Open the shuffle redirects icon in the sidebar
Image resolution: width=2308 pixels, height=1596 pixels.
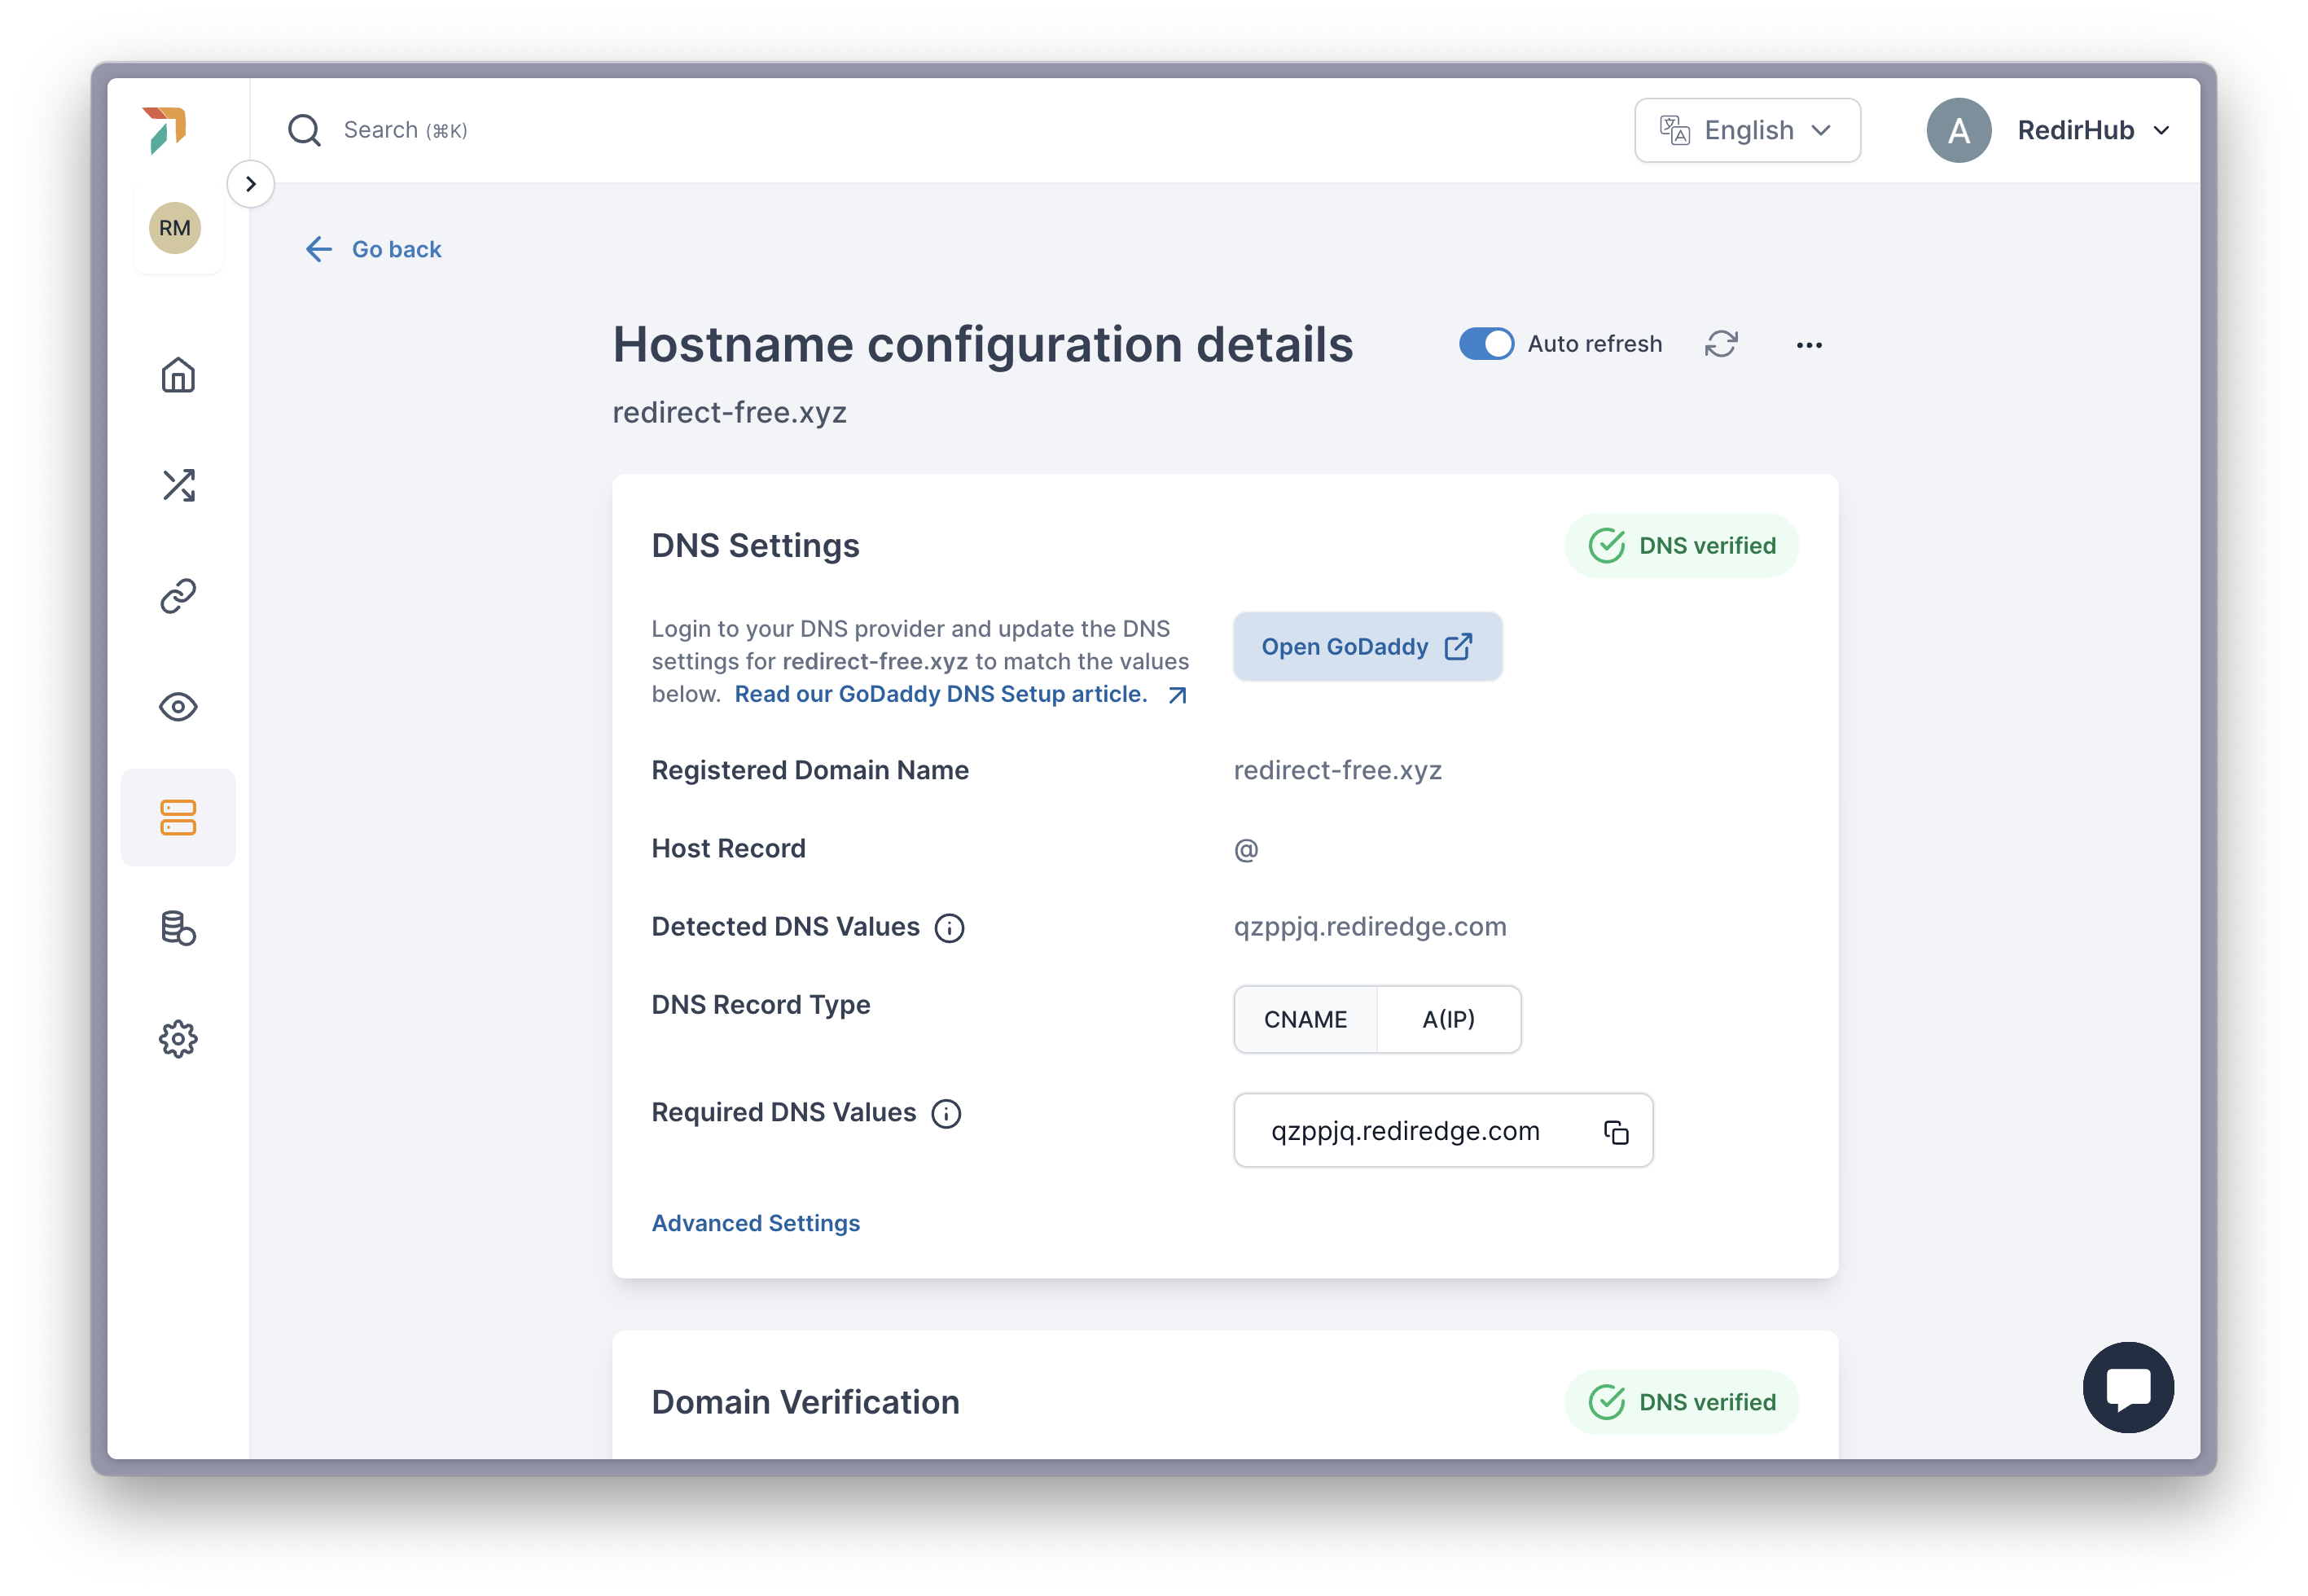(x=178, y=485)
